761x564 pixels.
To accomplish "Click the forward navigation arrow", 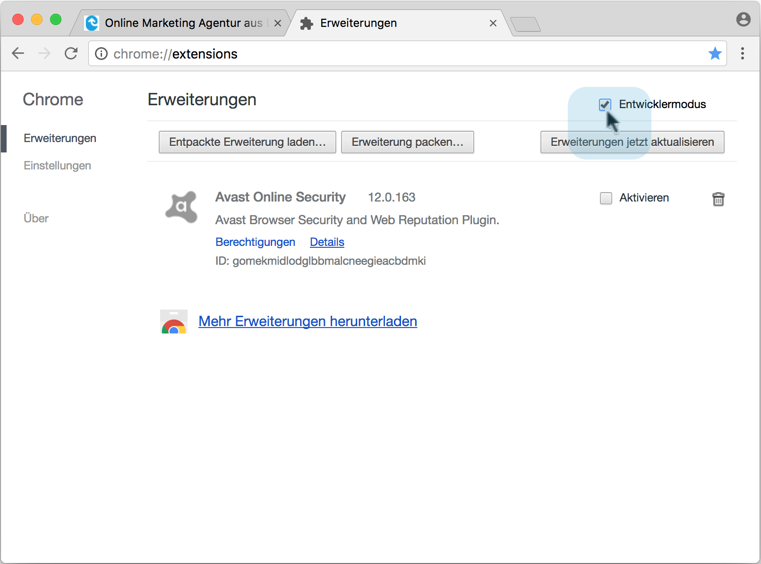I will point(44,53).
